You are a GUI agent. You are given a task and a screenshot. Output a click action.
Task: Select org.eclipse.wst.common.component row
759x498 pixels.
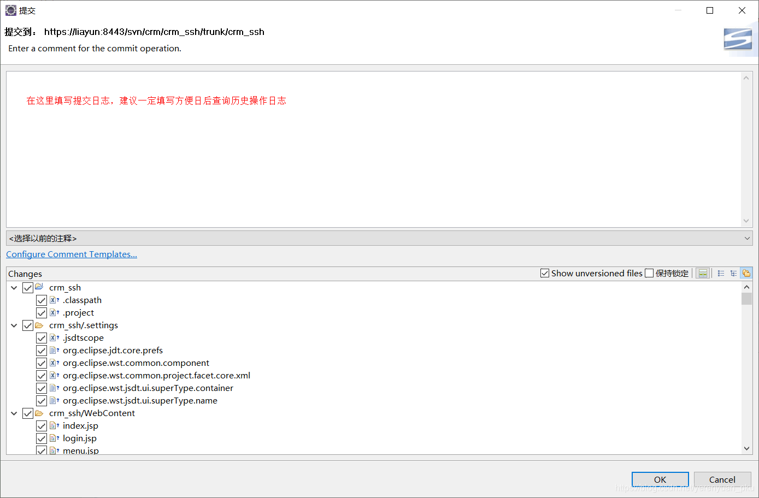pos(136,363)
